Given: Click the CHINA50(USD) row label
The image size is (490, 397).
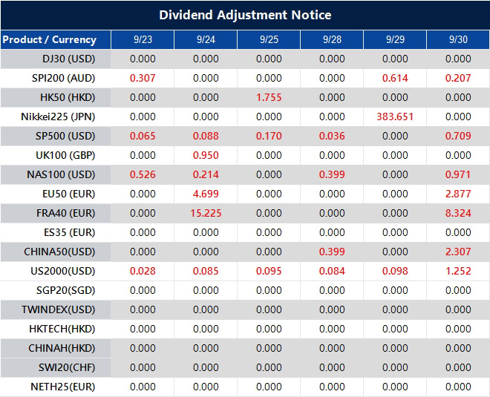Looking at the screenshot, I should tap(59, 252).
